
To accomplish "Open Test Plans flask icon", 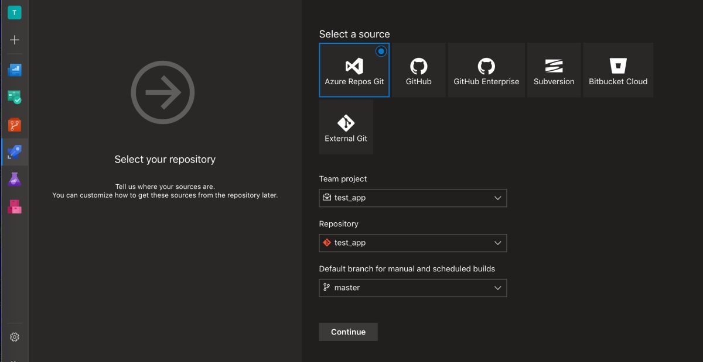I will 15,179.
